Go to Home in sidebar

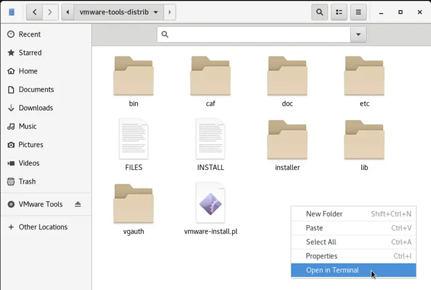(46, 71)
